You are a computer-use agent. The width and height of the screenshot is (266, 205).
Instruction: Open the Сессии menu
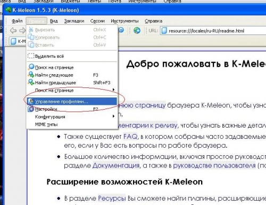(x=97, y=21)
